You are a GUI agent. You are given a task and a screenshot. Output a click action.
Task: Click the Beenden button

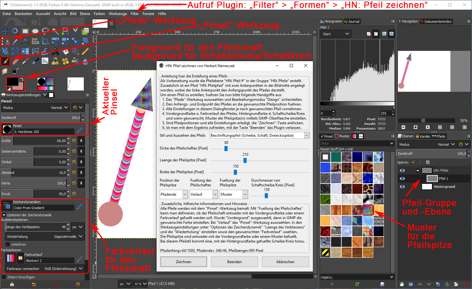234,262
